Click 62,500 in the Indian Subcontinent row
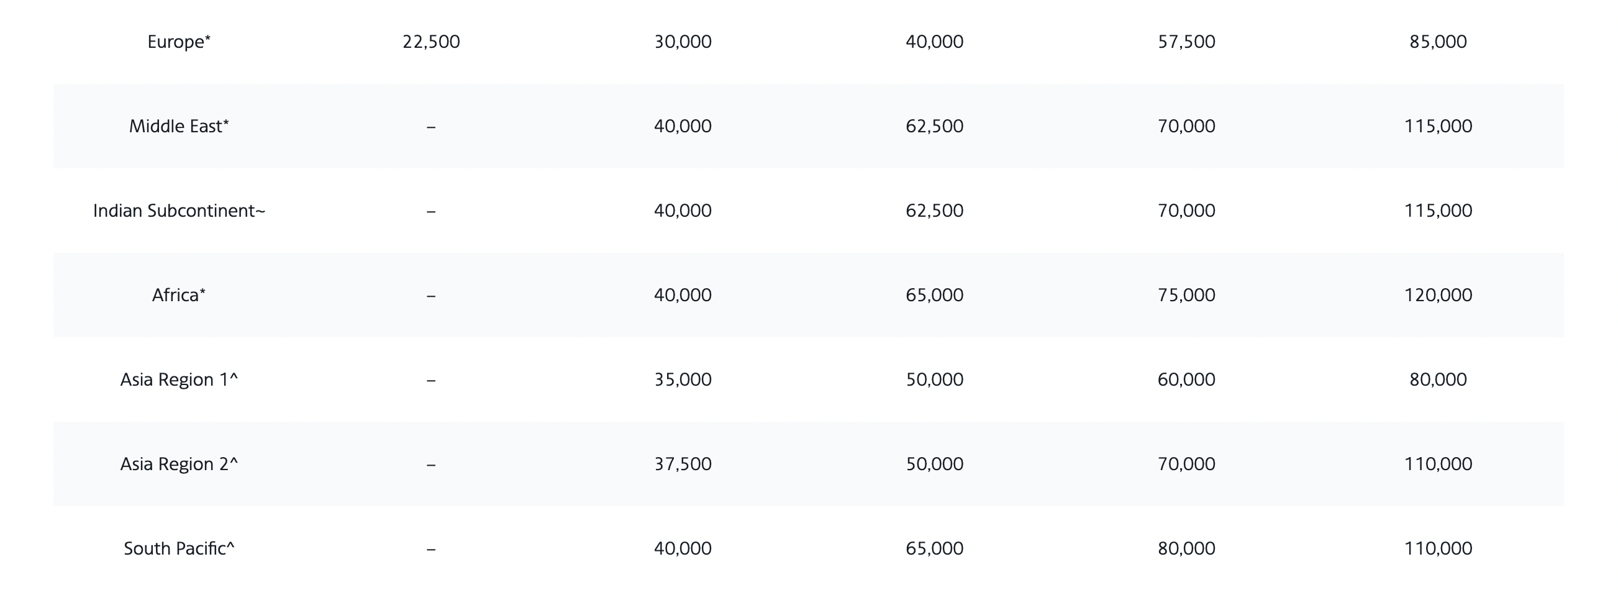Screen dimensions: 1618x590 (934, 211)
